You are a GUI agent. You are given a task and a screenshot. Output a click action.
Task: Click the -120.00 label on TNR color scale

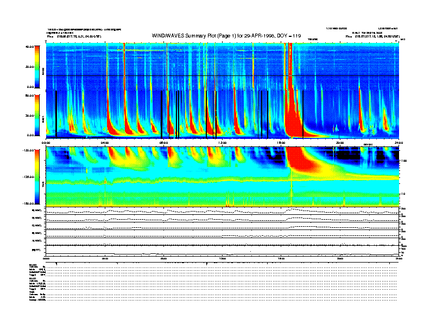coord(28,150)
